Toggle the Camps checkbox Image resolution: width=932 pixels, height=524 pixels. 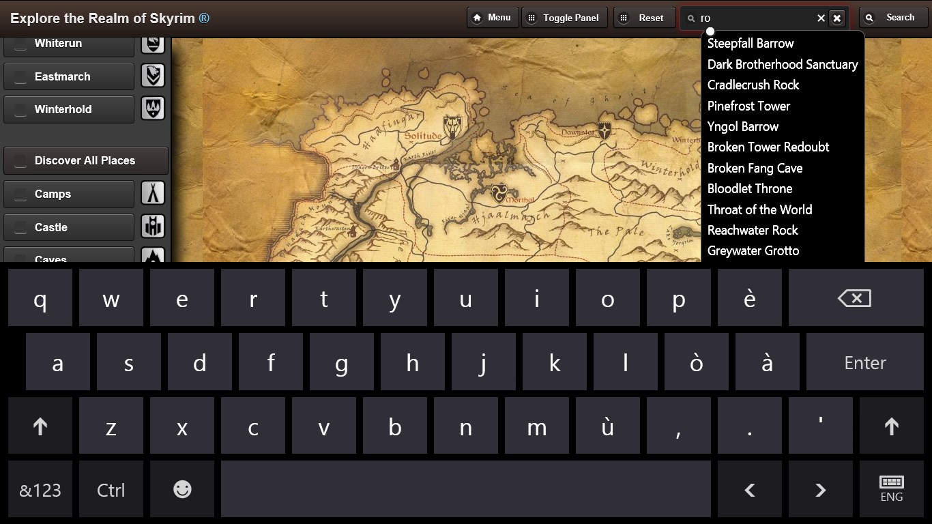tap(21, 194)
